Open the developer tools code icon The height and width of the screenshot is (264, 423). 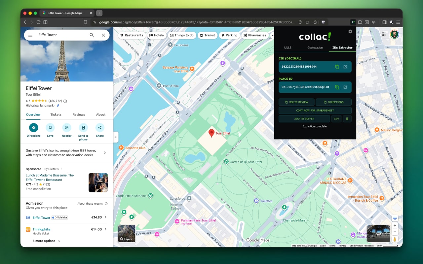coord(373,22)
